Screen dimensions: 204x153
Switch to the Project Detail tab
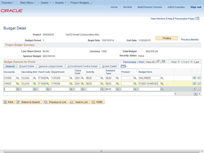pyautogui.click(x=26, y=66)
